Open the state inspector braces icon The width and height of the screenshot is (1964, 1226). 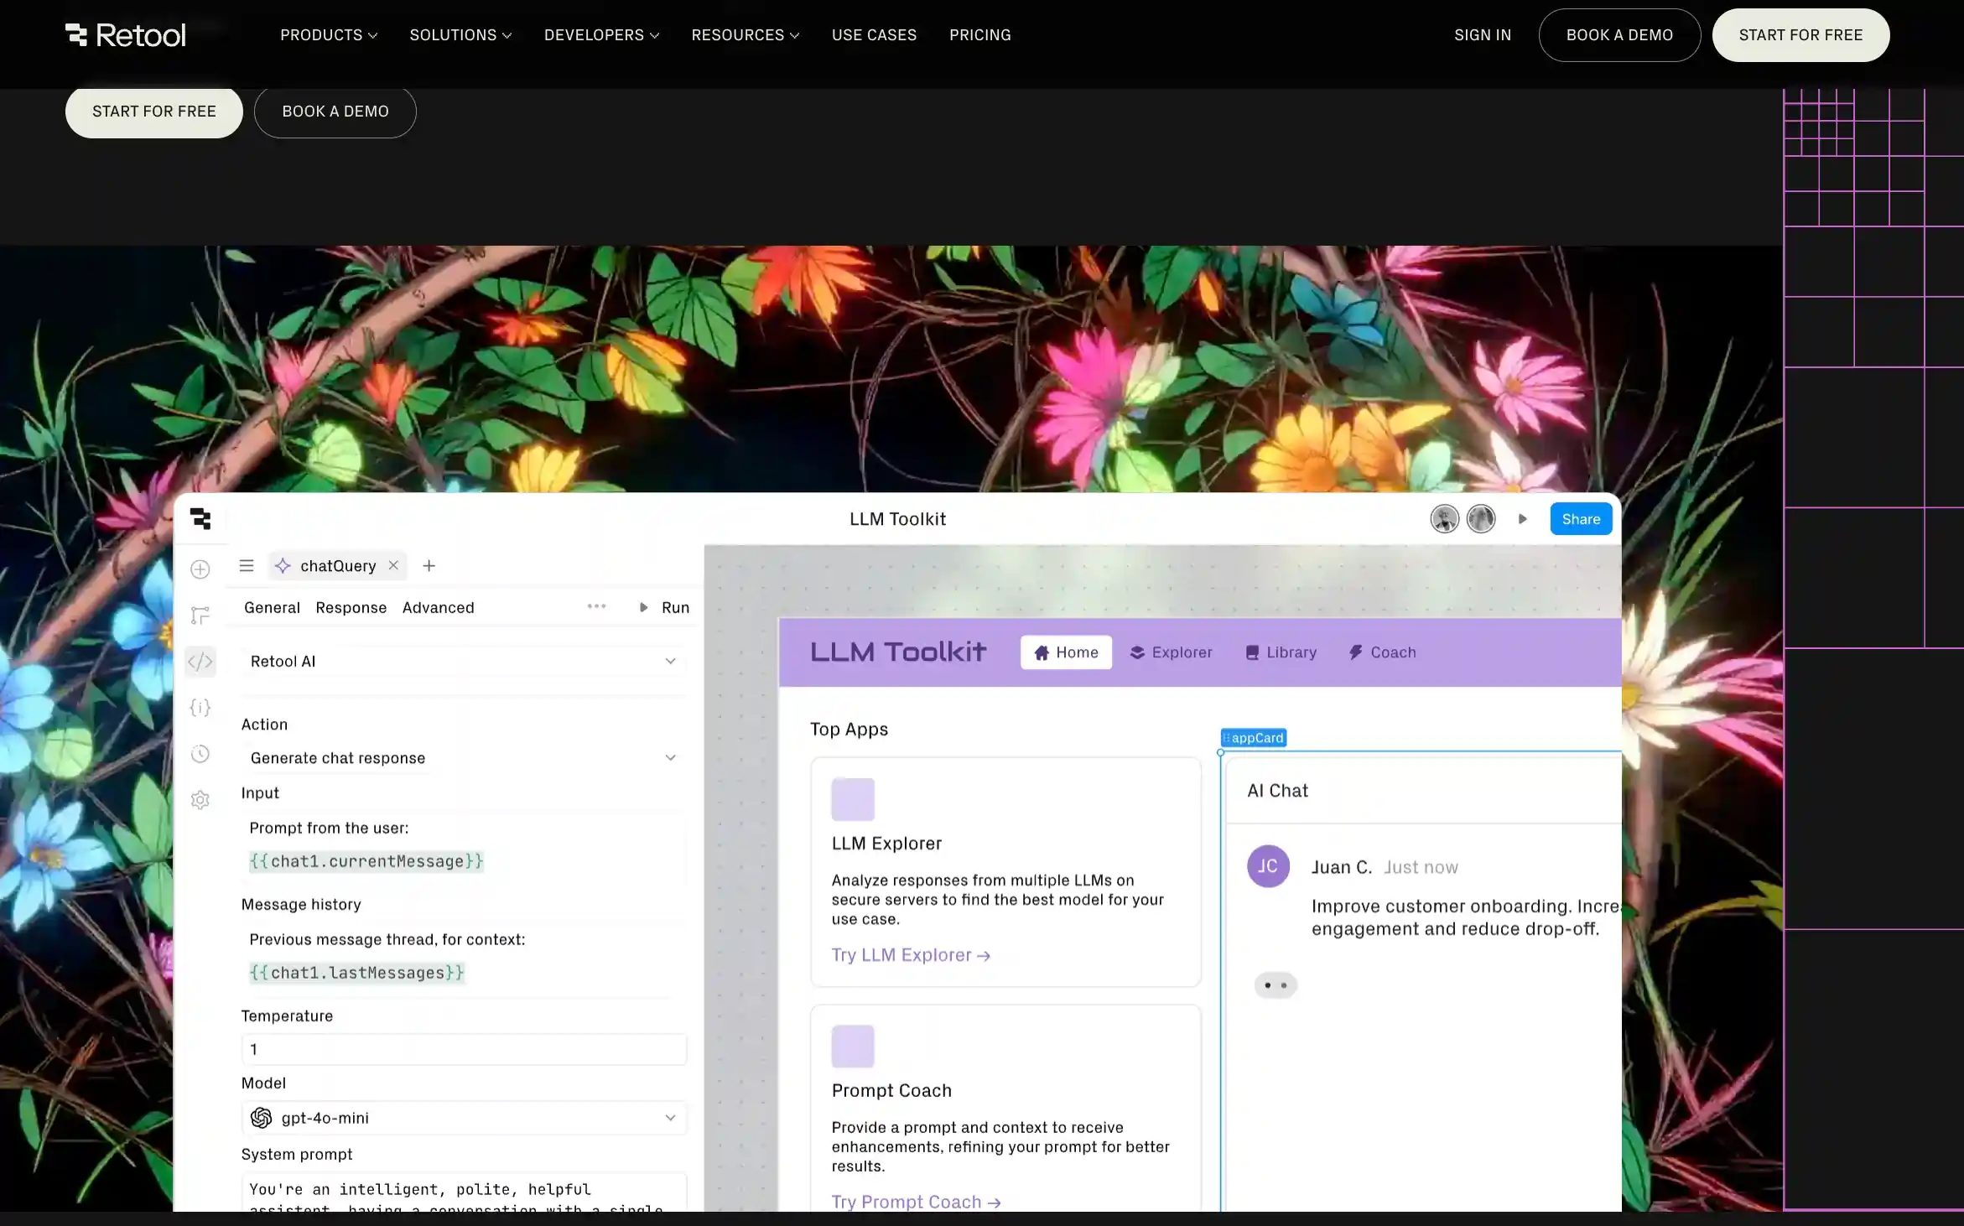(200, 708)
